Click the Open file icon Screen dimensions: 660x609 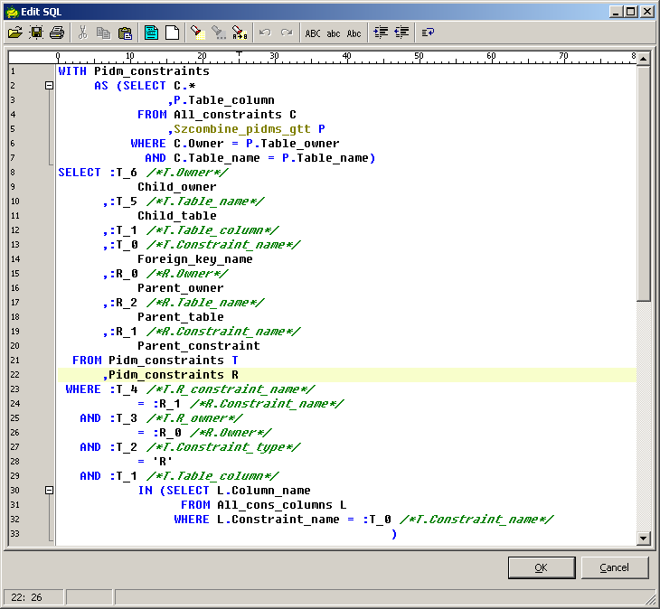(x=14, y=33)
